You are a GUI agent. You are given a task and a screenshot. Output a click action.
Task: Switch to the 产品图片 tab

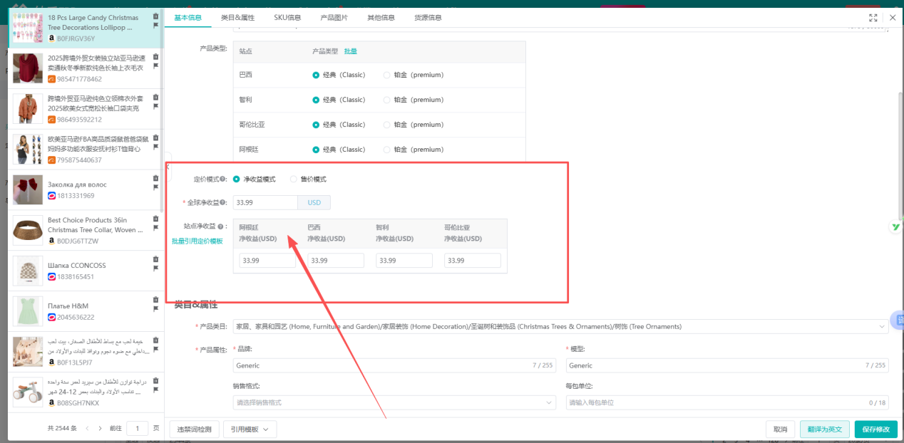tap(336, 16)
